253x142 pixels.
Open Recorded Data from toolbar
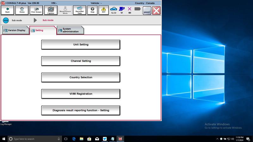[x=80, y=10]
